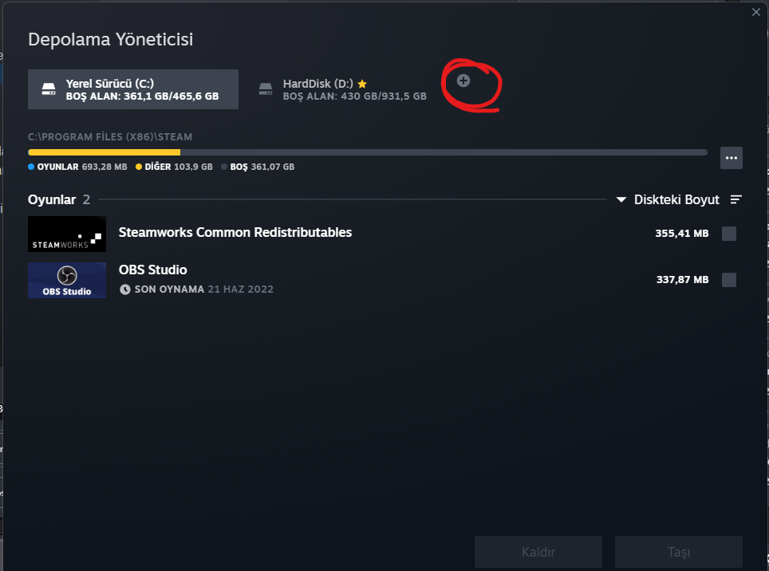Switch to the Yerel Sürücü (C:) tab

point(133,89)
